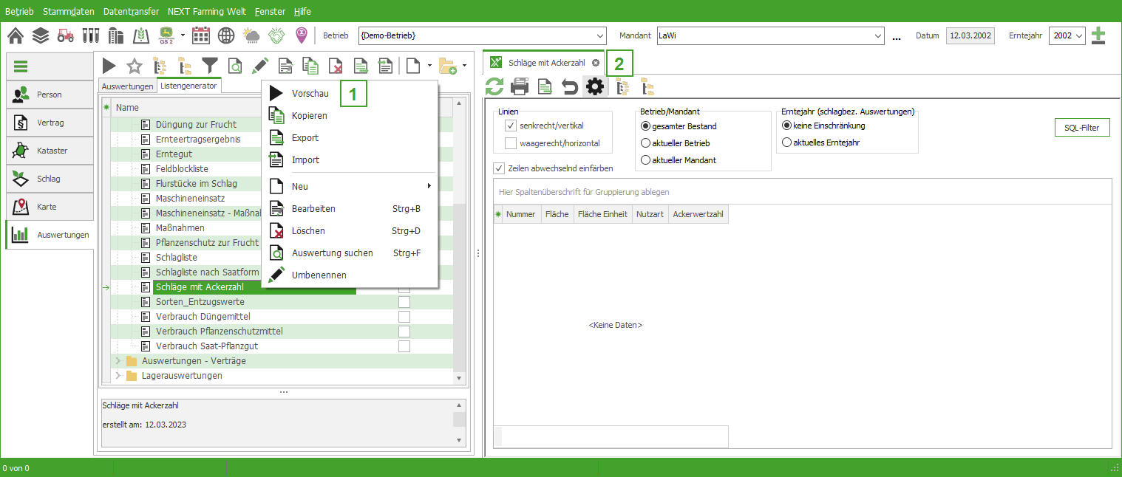
Task: Click the green refresh icon in report toolbar
Action: click(x=494, y=88)
